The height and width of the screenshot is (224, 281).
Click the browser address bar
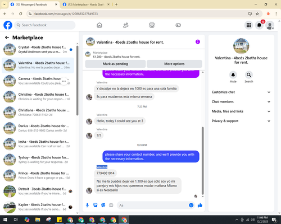pyautogui.click(x=139, y=13)
